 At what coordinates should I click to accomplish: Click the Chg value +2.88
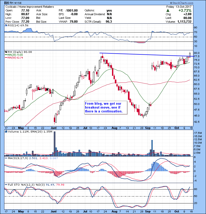click(187, 14)
